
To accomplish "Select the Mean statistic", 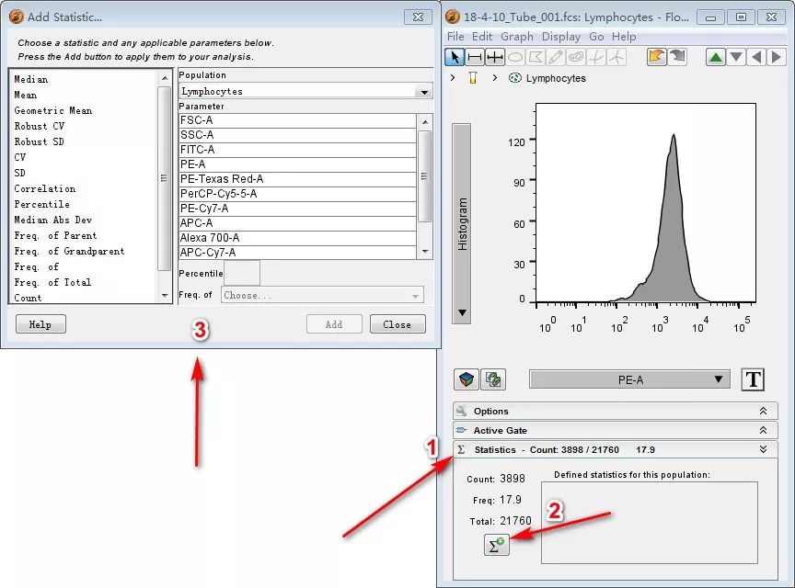I will (26, 95).
